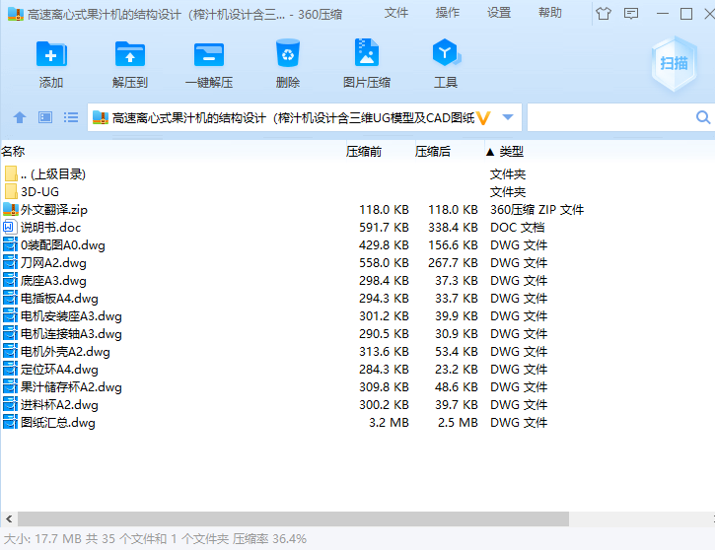Click the search magnifier icon

[x=703, y=117]
